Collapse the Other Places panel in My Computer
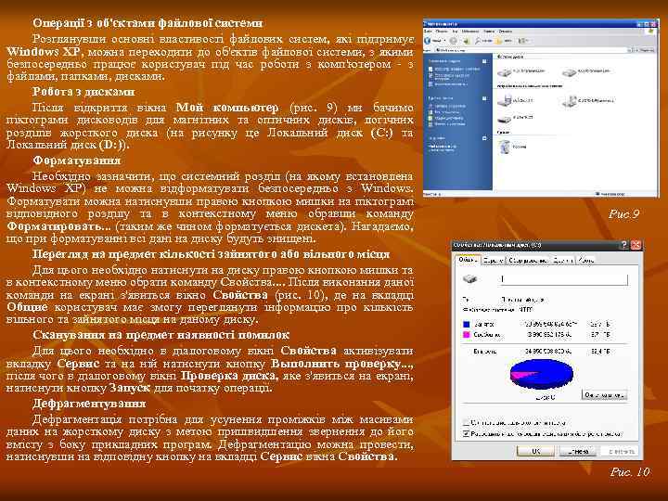Screen dimensions: 668x501 click(484, 98)
